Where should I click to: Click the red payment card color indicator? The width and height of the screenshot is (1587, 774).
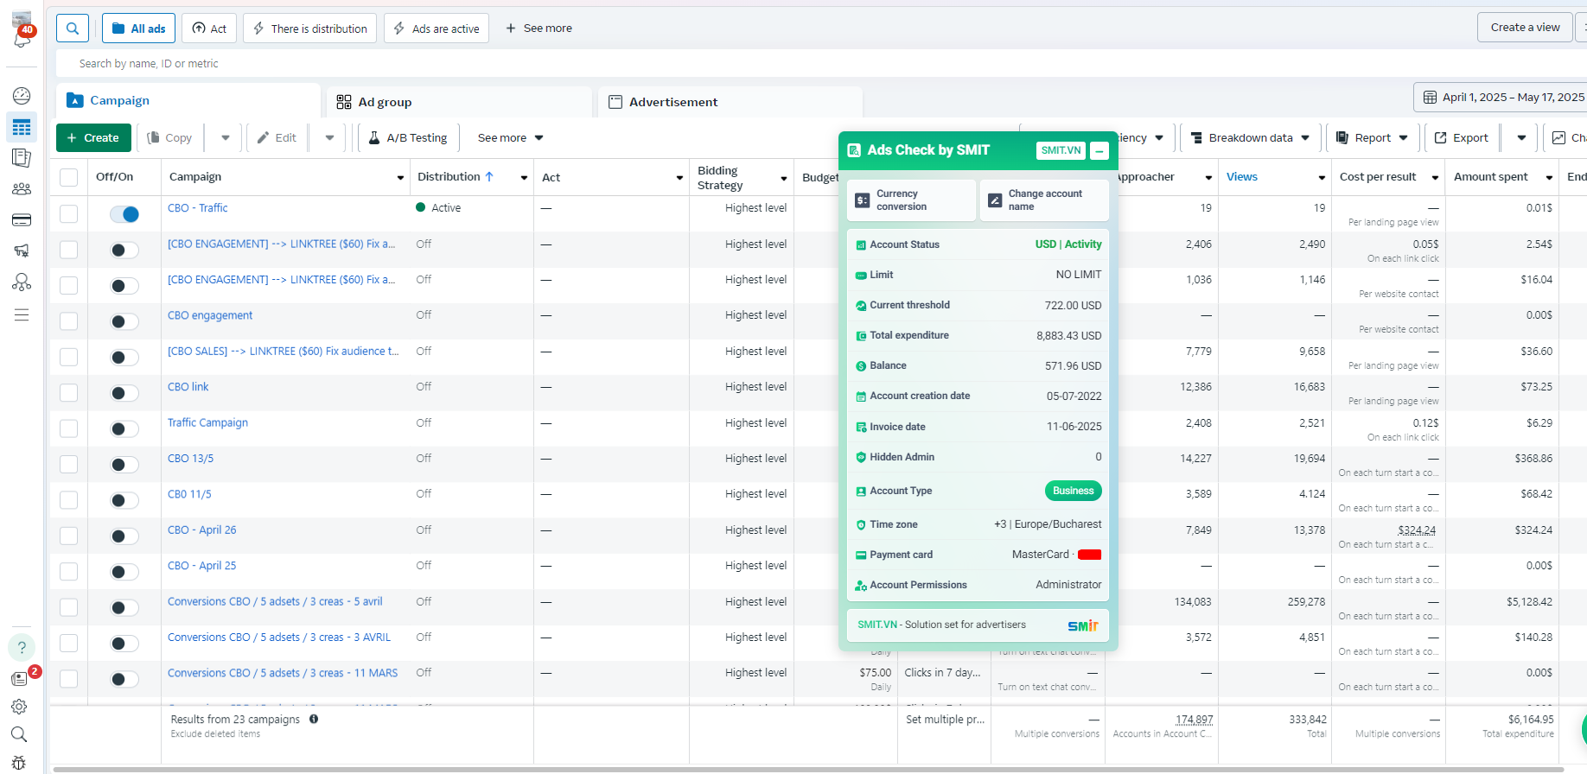(1090, 555)
